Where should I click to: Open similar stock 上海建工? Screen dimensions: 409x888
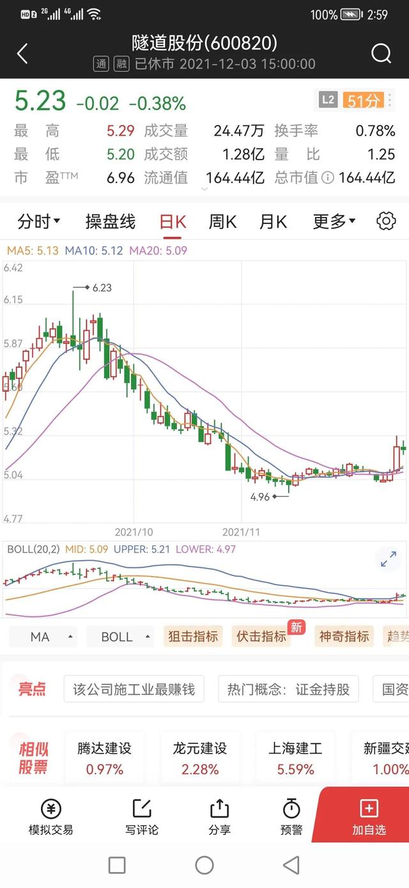click(295, 758)
